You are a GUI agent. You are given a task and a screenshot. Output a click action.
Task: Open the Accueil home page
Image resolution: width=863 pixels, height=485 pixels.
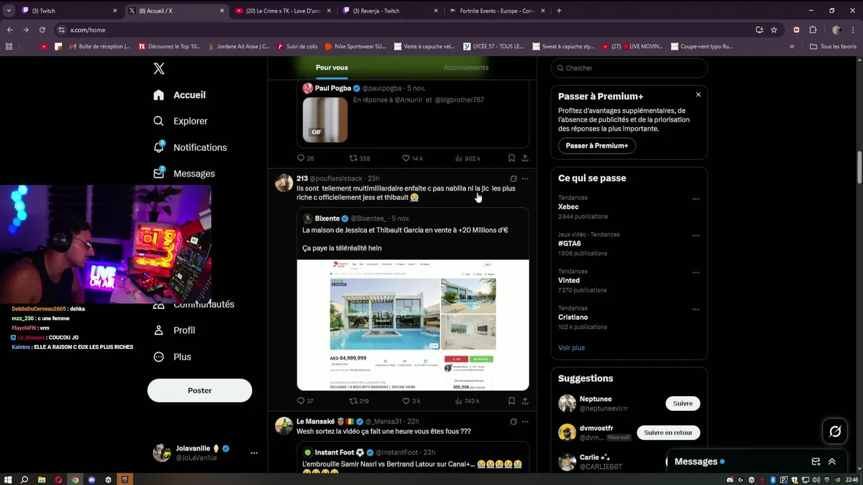(179, 95)
